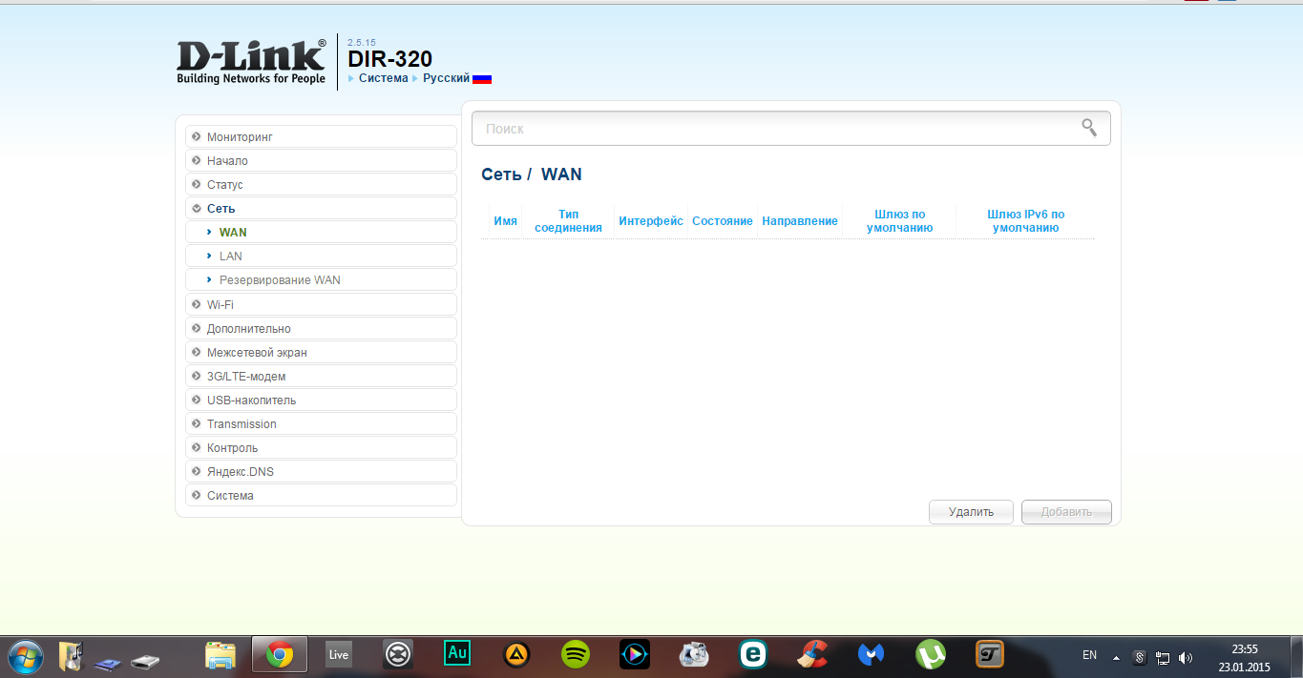
Task: Click Шлюз по умолчанию column header
Action: click(x=899, y=221)
